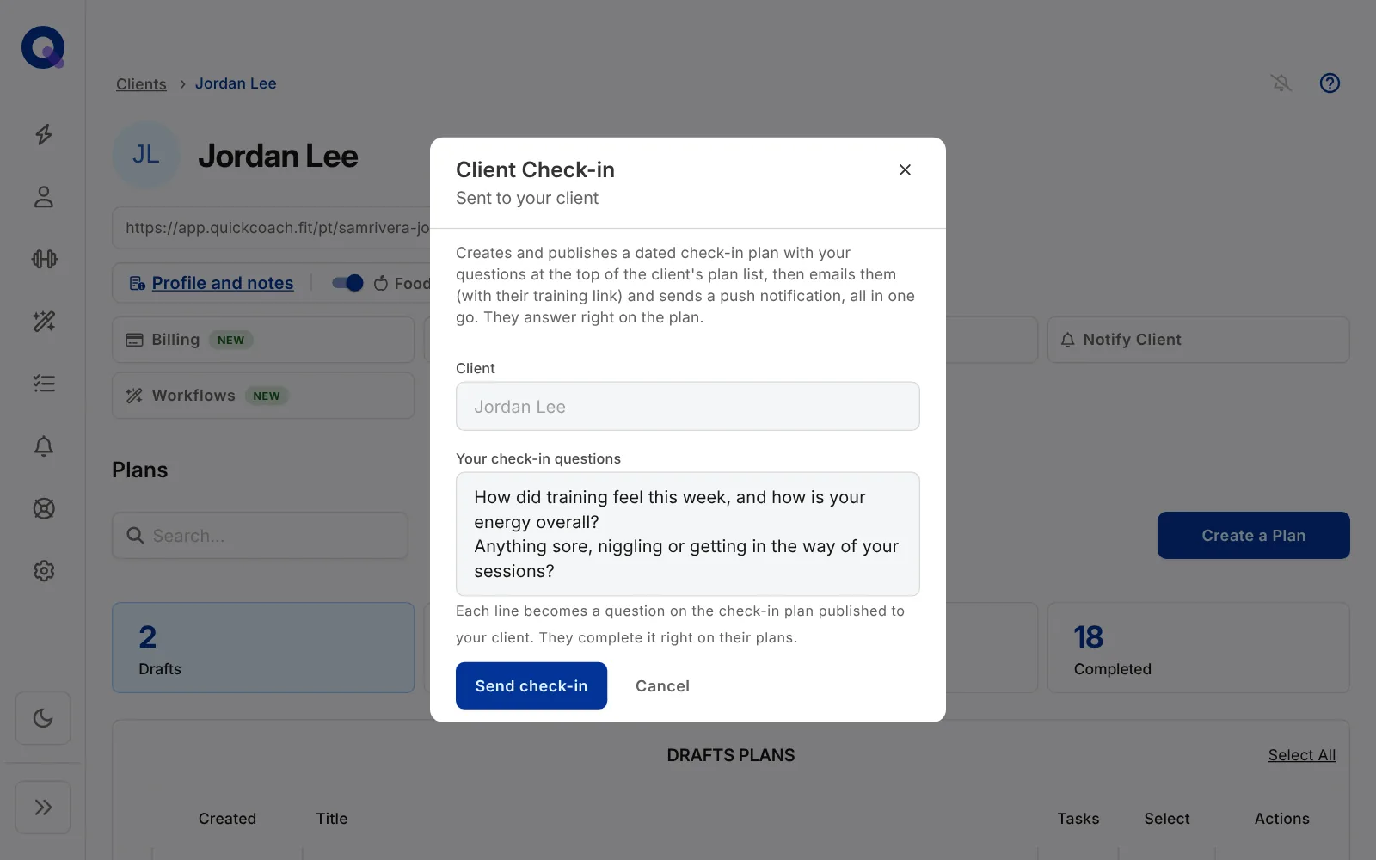The image size is (1376, 860).
Task: Click the Jordan Lee breadcrumb
Action: (236, 83)
